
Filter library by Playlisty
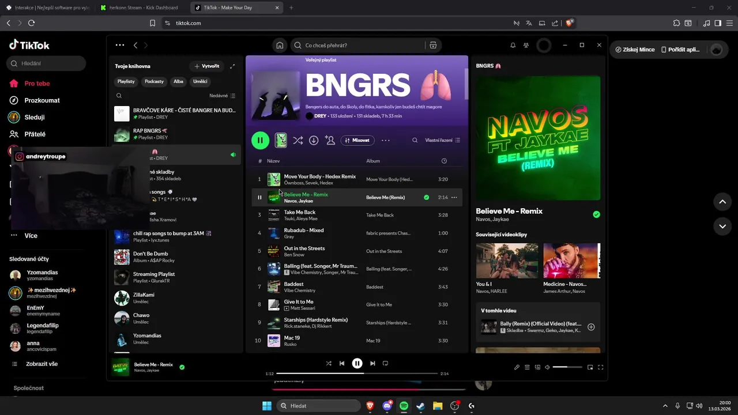[126, 81]
